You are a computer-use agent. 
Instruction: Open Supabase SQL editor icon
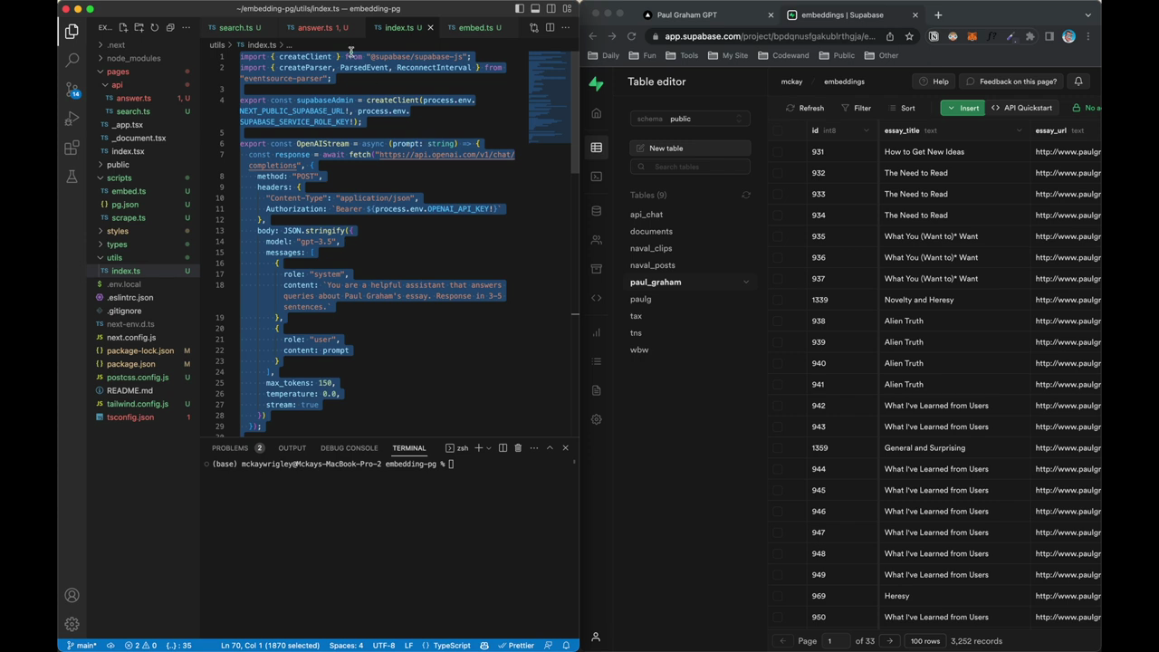[x=596, y=177]
